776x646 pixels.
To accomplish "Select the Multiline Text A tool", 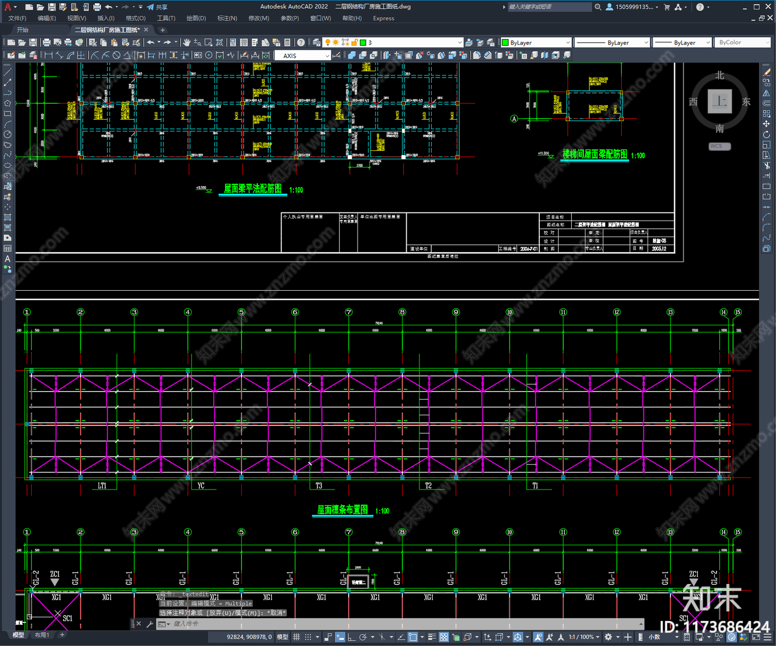I will tap(7, 259).
